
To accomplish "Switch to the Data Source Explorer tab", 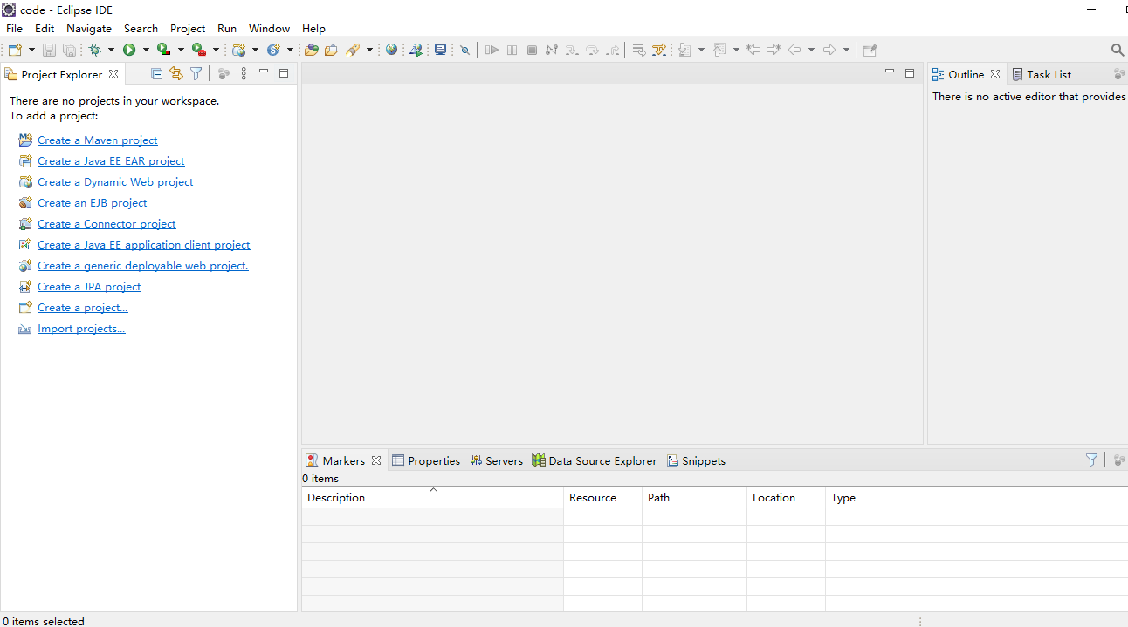I will coord(594,460).
